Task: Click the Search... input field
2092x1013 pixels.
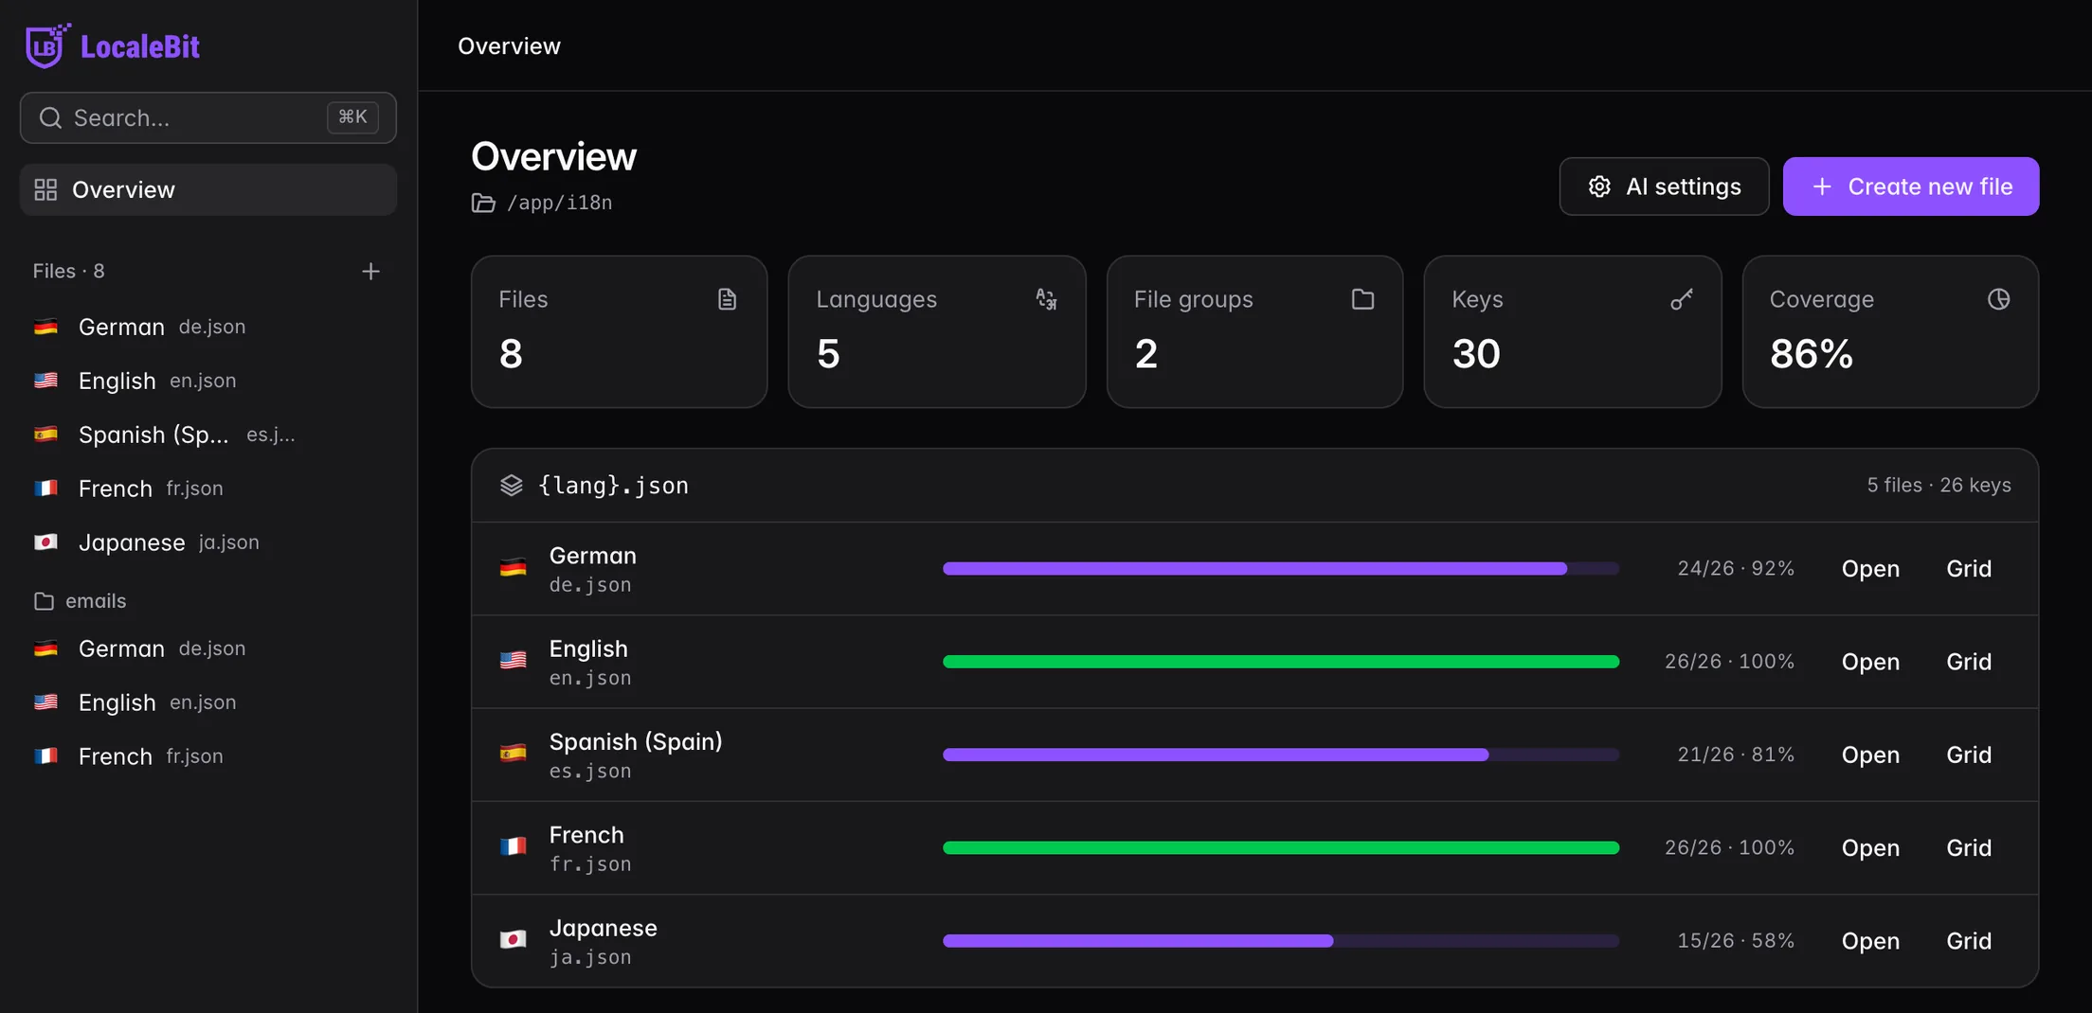Action: [208, 117]
